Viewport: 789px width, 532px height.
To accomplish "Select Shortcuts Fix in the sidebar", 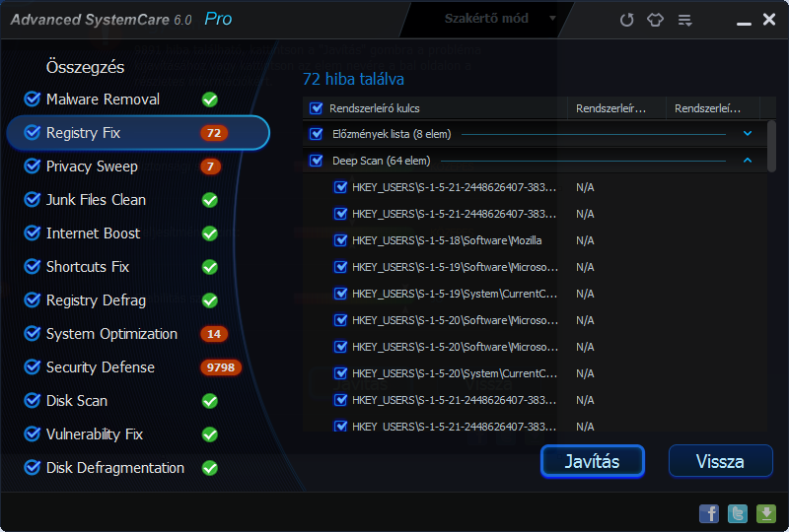I will click(x=88, y=267).
